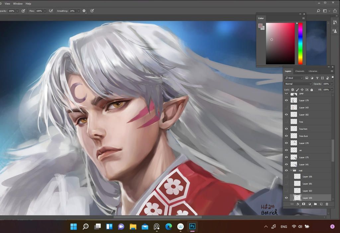
Task: Open Microsoft Edge from taskbar
Action: (x=168, y=226)
